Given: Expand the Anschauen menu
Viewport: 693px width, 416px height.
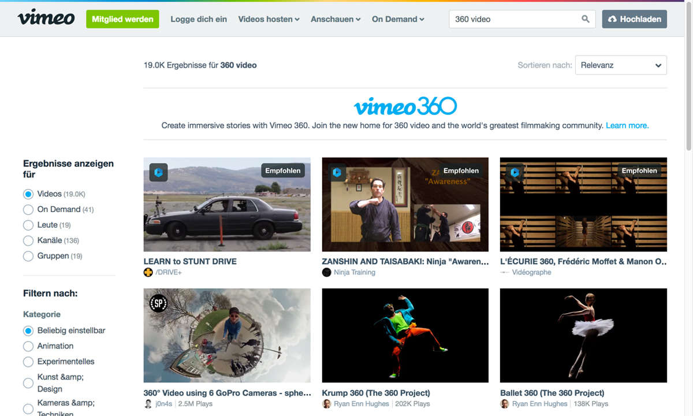Looking at the screenshot, I should [336, 19].
